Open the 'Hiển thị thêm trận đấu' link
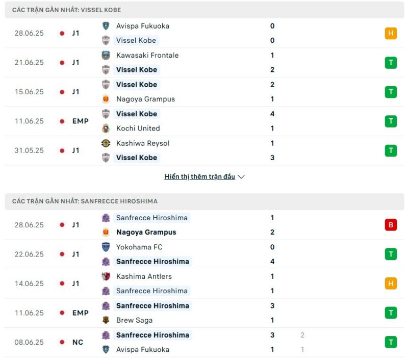Screen dimensions: 408x362 coord(199,177)
